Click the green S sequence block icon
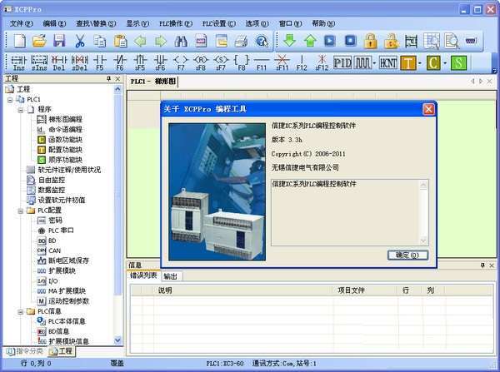The width and height of the screenshot is (500, 372). [x=458, y=62]
